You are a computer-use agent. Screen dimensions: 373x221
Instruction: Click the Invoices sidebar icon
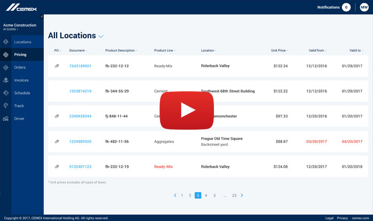click(6, 80)
